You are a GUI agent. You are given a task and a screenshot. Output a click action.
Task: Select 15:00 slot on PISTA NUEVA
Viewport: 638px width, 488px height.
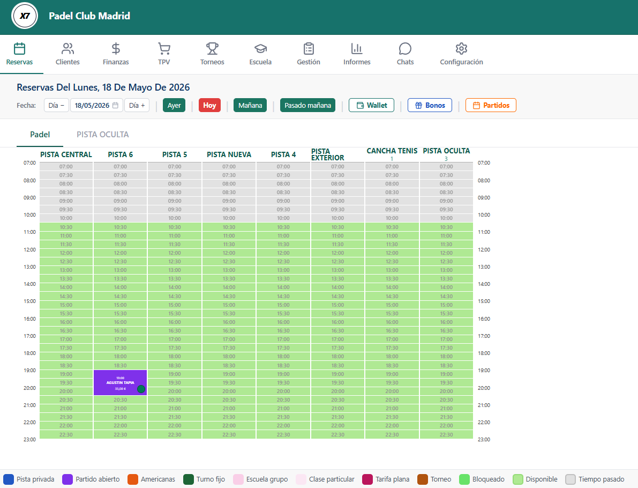pyautogui.click(x=229, y=305)
